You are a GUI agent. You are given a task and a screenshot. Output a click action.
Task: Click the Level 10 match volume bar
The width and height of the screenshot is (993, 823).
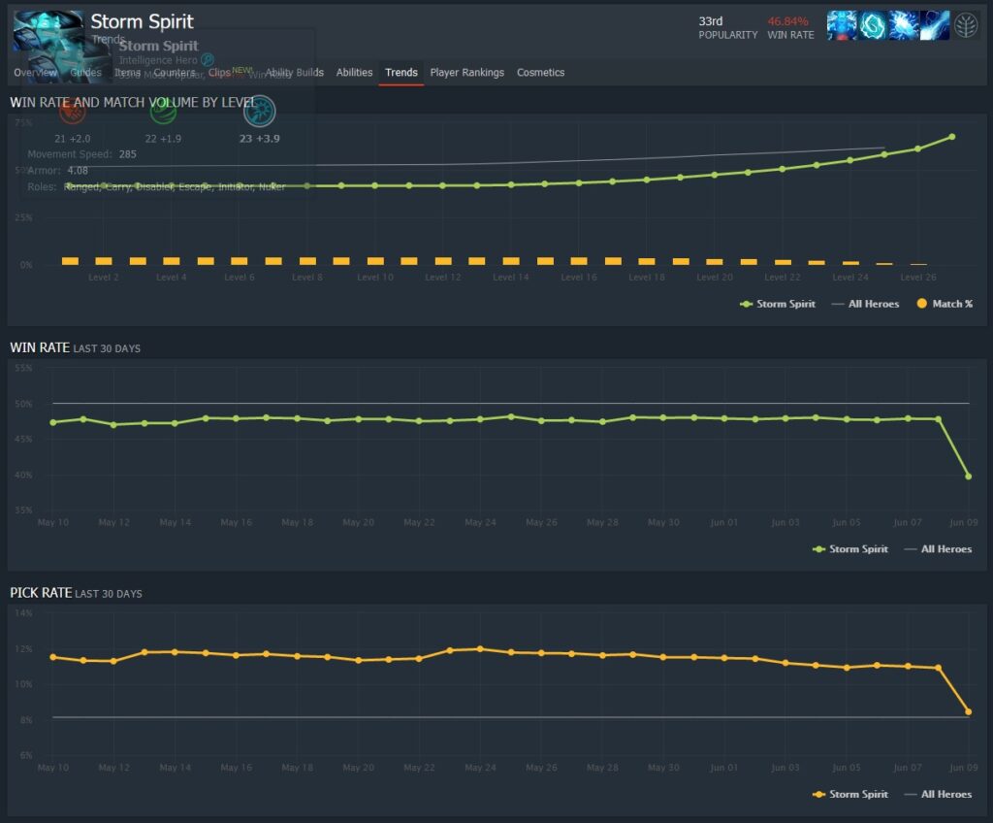point(375,261)
